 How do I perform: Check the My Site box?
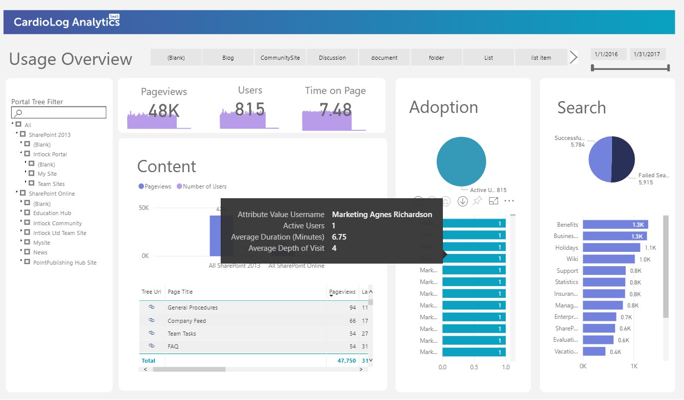click(x=32, y=174)
